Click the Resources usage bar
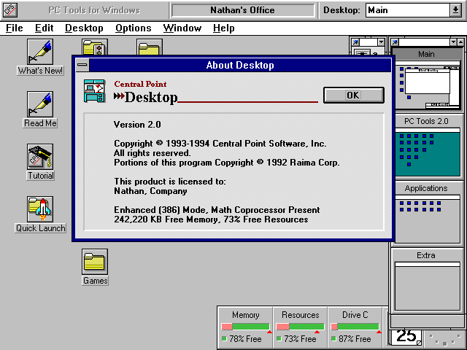The image size is (467, 350). point(300,327)
